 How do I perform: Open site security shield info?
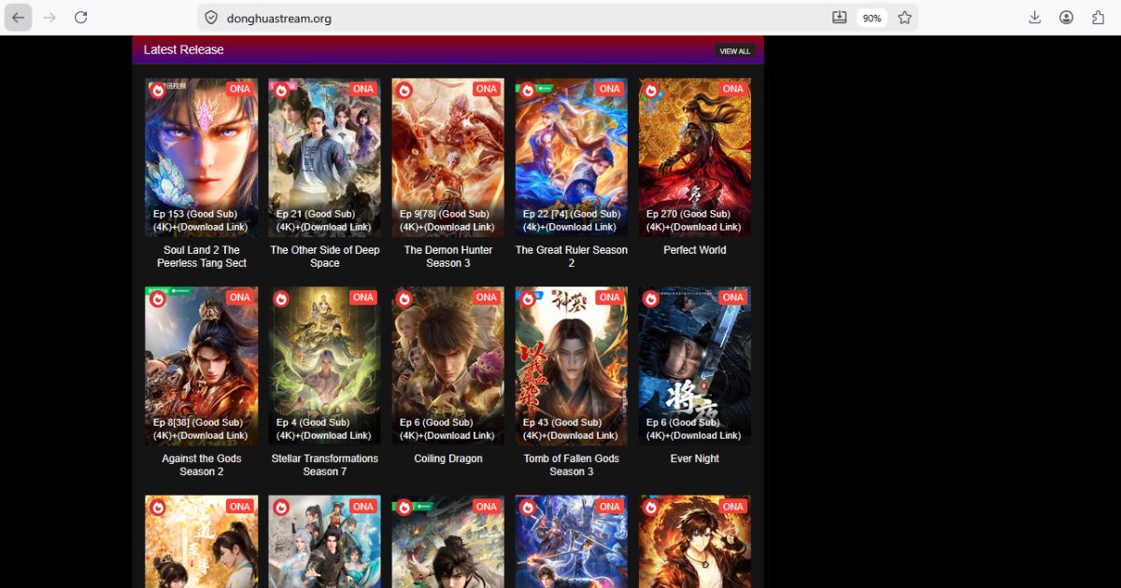coord(211,18)
